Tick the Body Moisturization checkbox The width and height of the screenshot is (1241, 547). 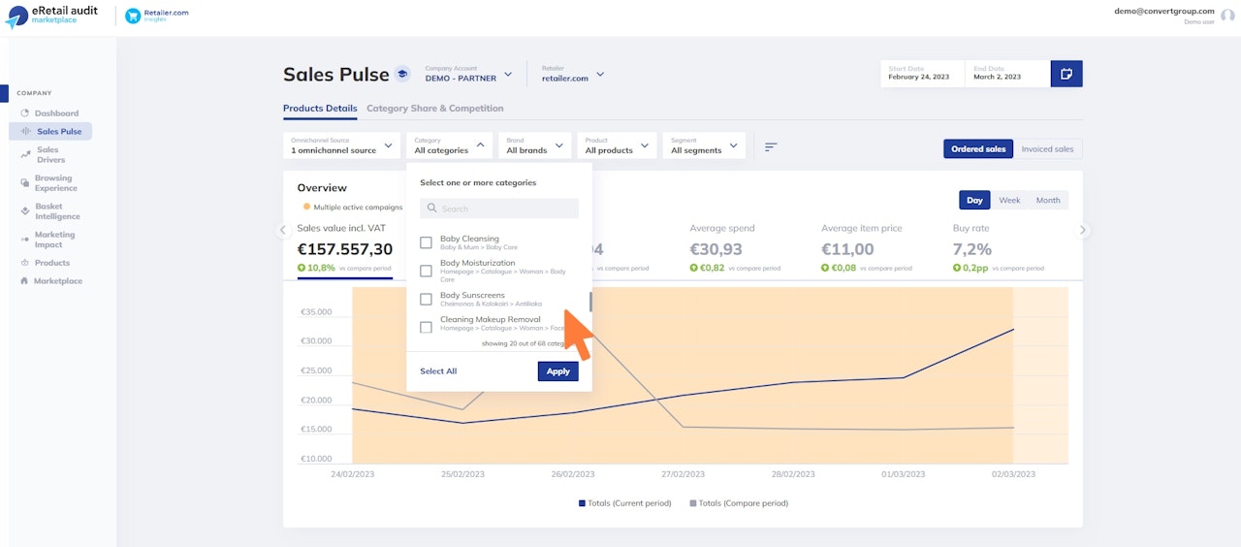click(x=426, y=271)
